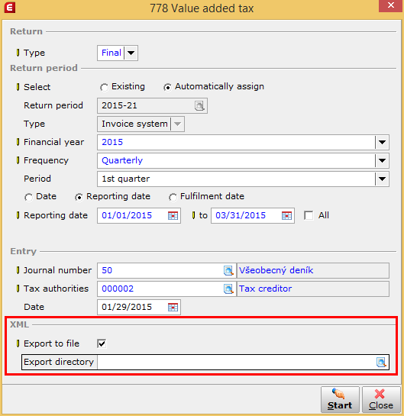The width and height of the screenshot is (404, 416).
Task: Click the Close button
Action: click(381, 399)
